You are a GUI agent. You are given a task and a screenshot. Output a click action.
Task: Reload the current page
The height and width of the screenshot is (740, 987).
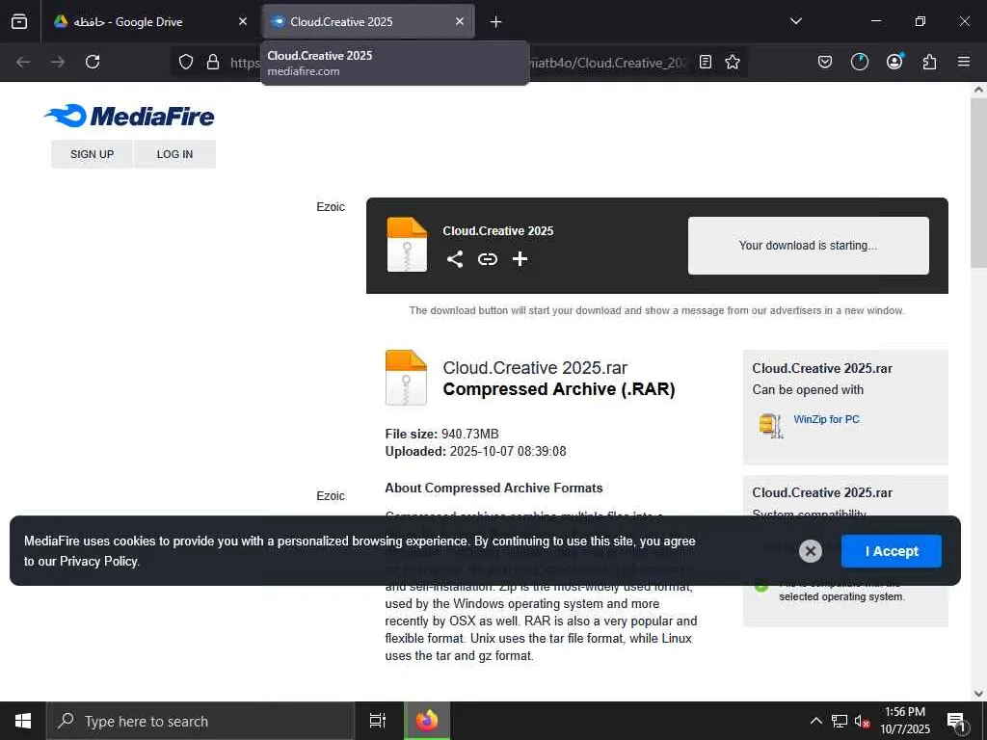click(x=93, y=62)
